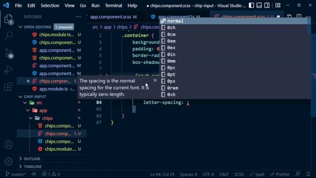The image size is (316, 178).
Task: Select 0in suggestion
Action: point(234,54)
